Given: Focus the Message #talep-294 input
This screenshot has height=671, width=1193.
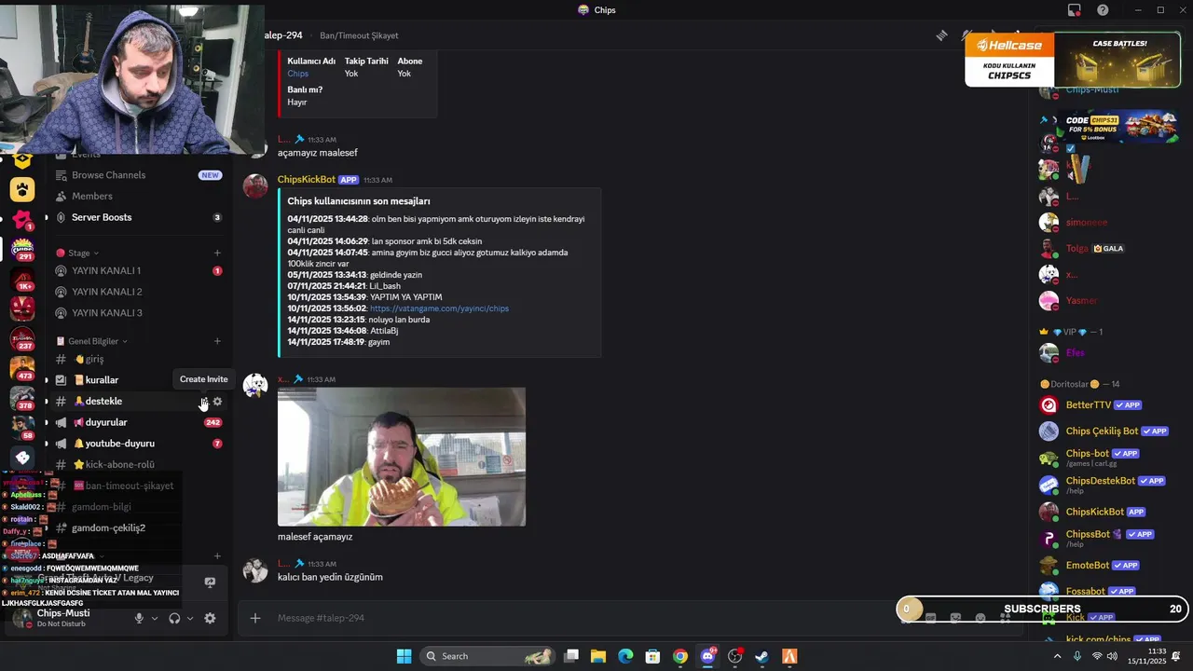Looking at the screenshot, I should pos(578,618).
